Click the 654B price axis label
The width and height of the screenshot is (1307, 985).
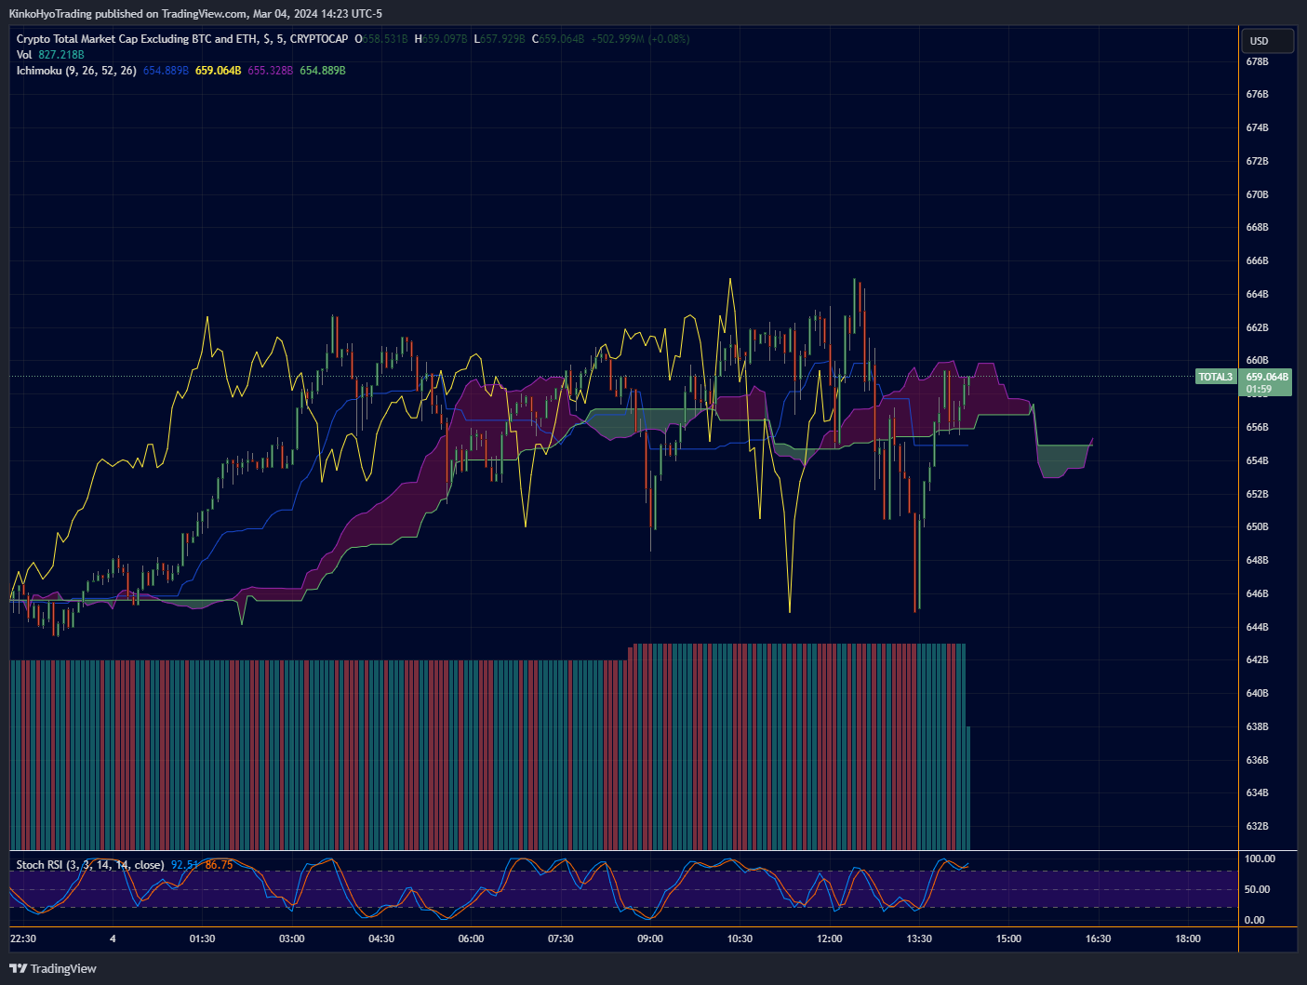pyautogui.click(x=1257, y=460)
